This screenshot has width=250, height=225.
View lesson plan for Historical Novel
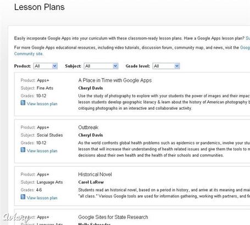(42, 198)
